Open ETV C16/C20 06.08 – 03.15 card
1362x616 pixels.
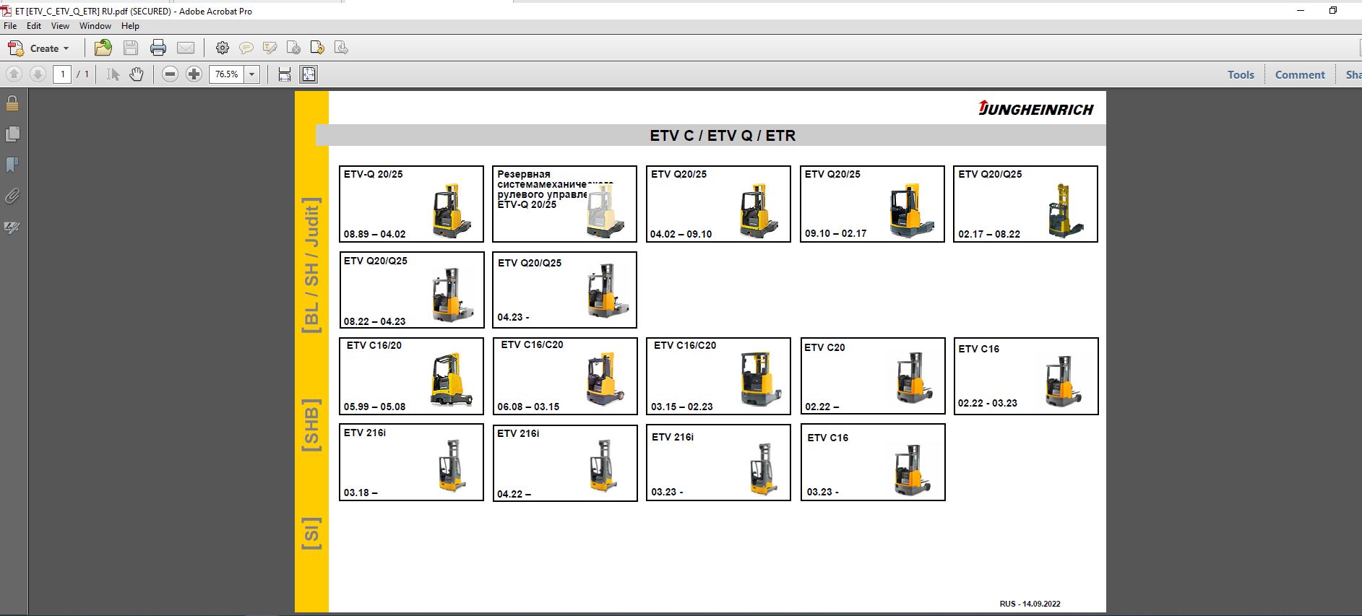click(565, 376)
